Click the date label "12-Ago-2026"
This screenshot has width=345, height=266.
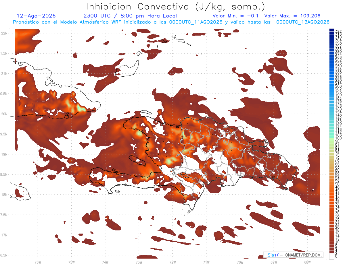click(x=36, y=16)
